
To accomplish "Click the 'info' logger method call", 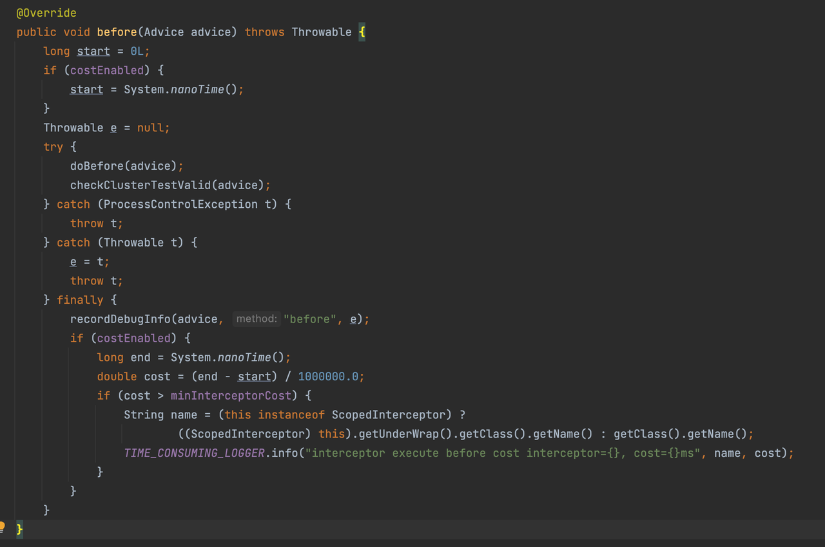I will [x=284, y=454].
